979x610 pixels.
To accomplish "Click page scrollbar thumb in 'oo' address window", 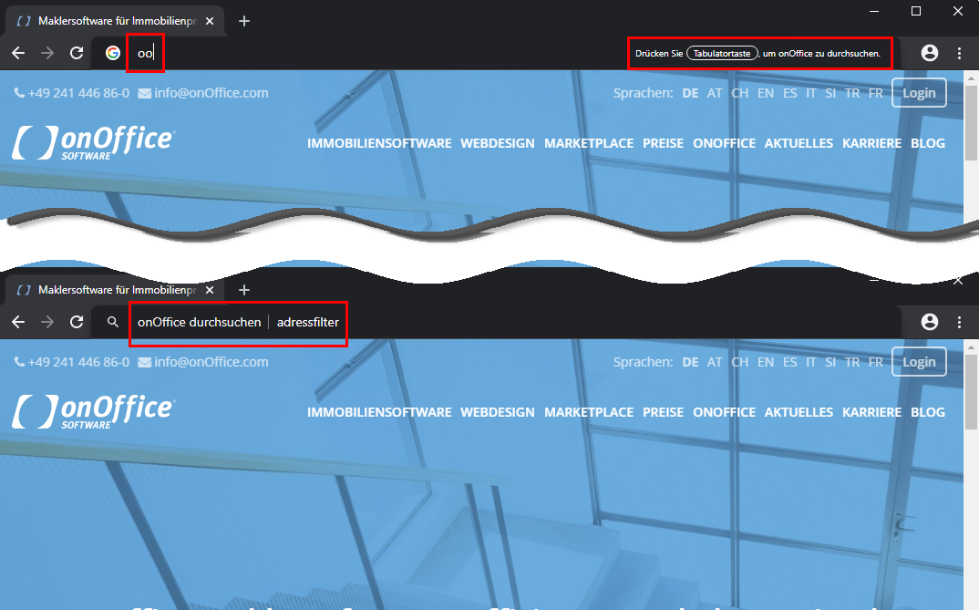I will click(971, 122).
